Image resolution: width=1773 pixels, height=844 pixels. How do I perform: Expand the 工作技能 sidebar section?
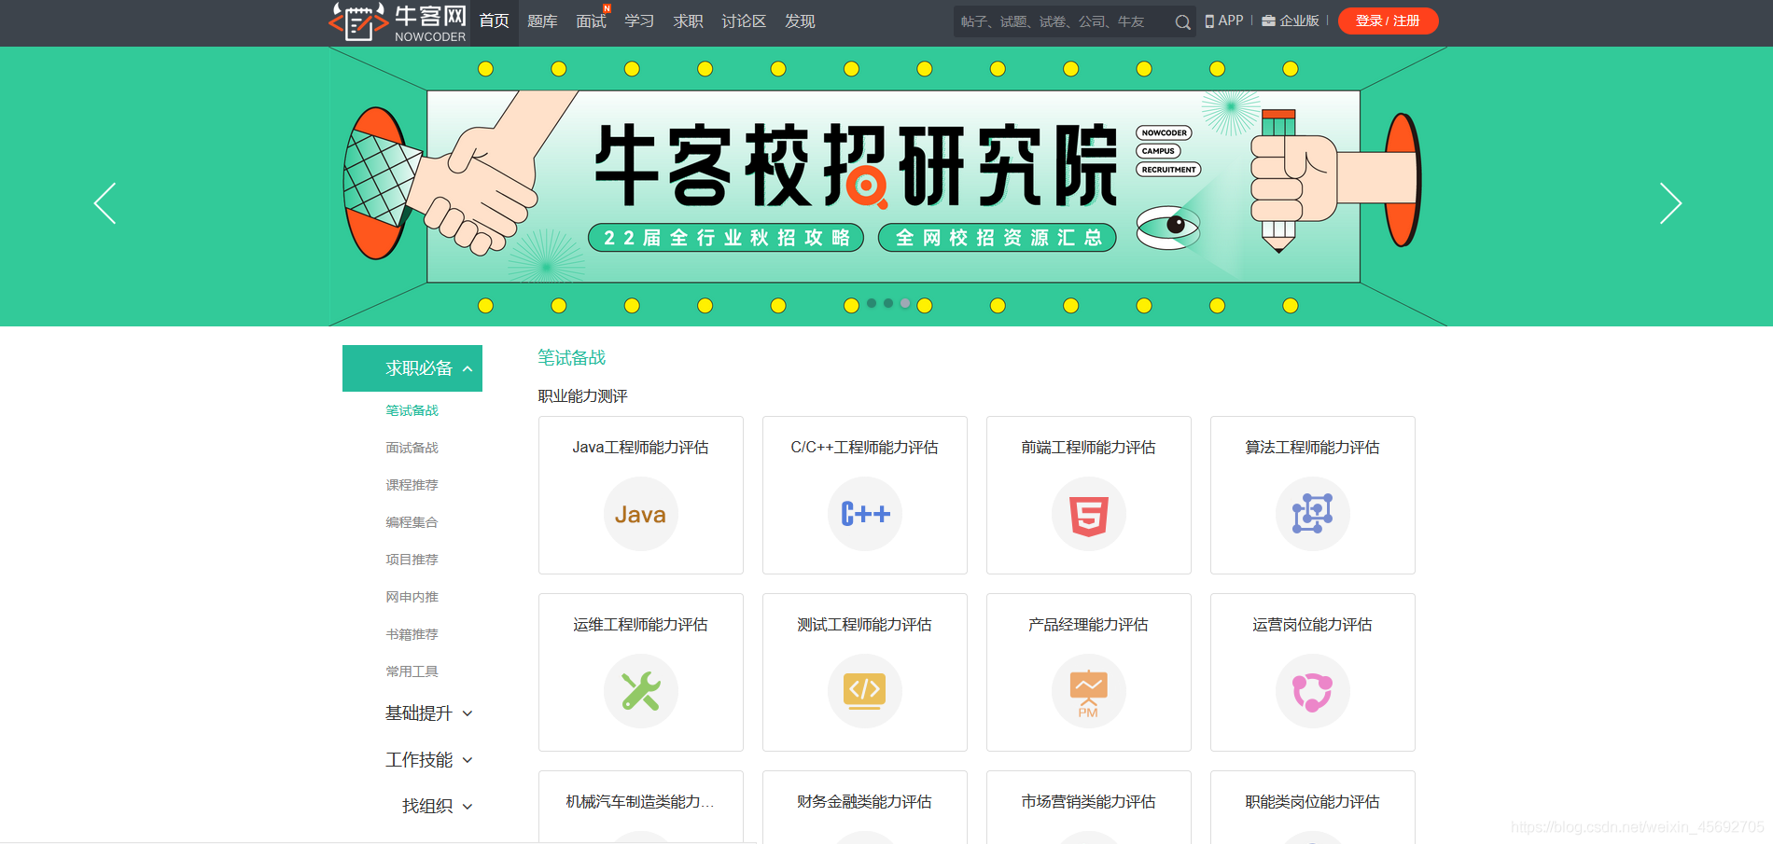tap(429, 760)
